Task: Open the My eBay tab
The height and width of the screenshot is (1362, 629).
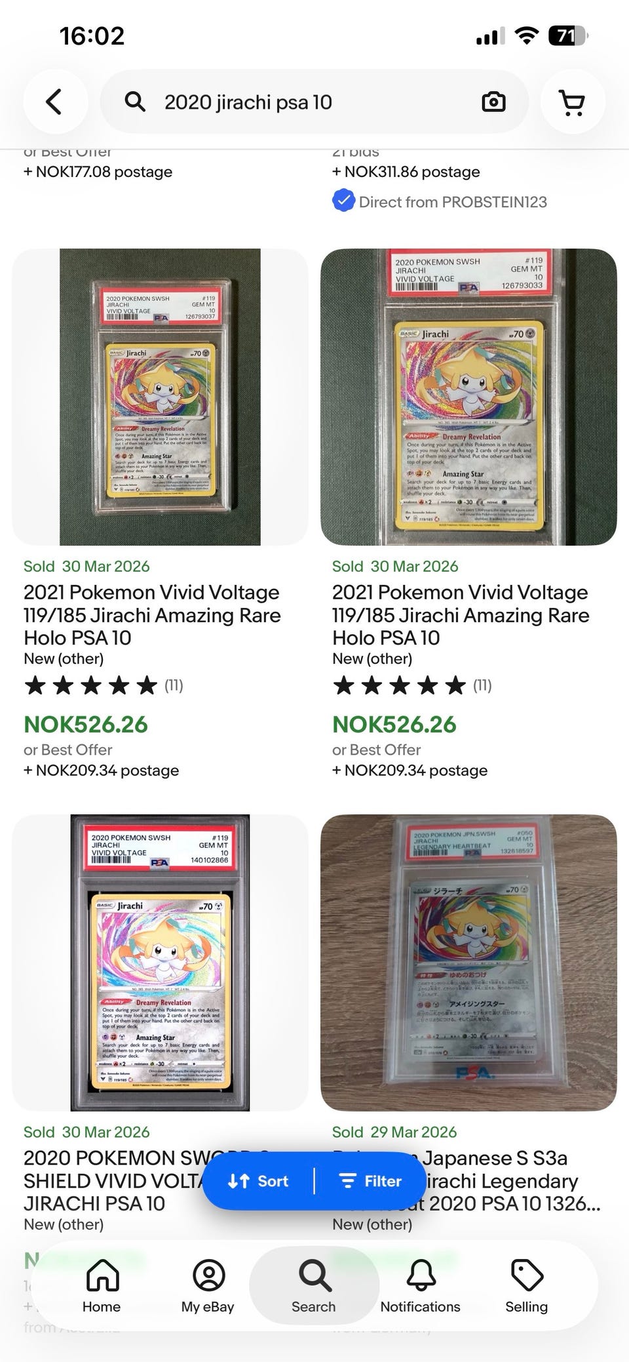Action: 208,1286
